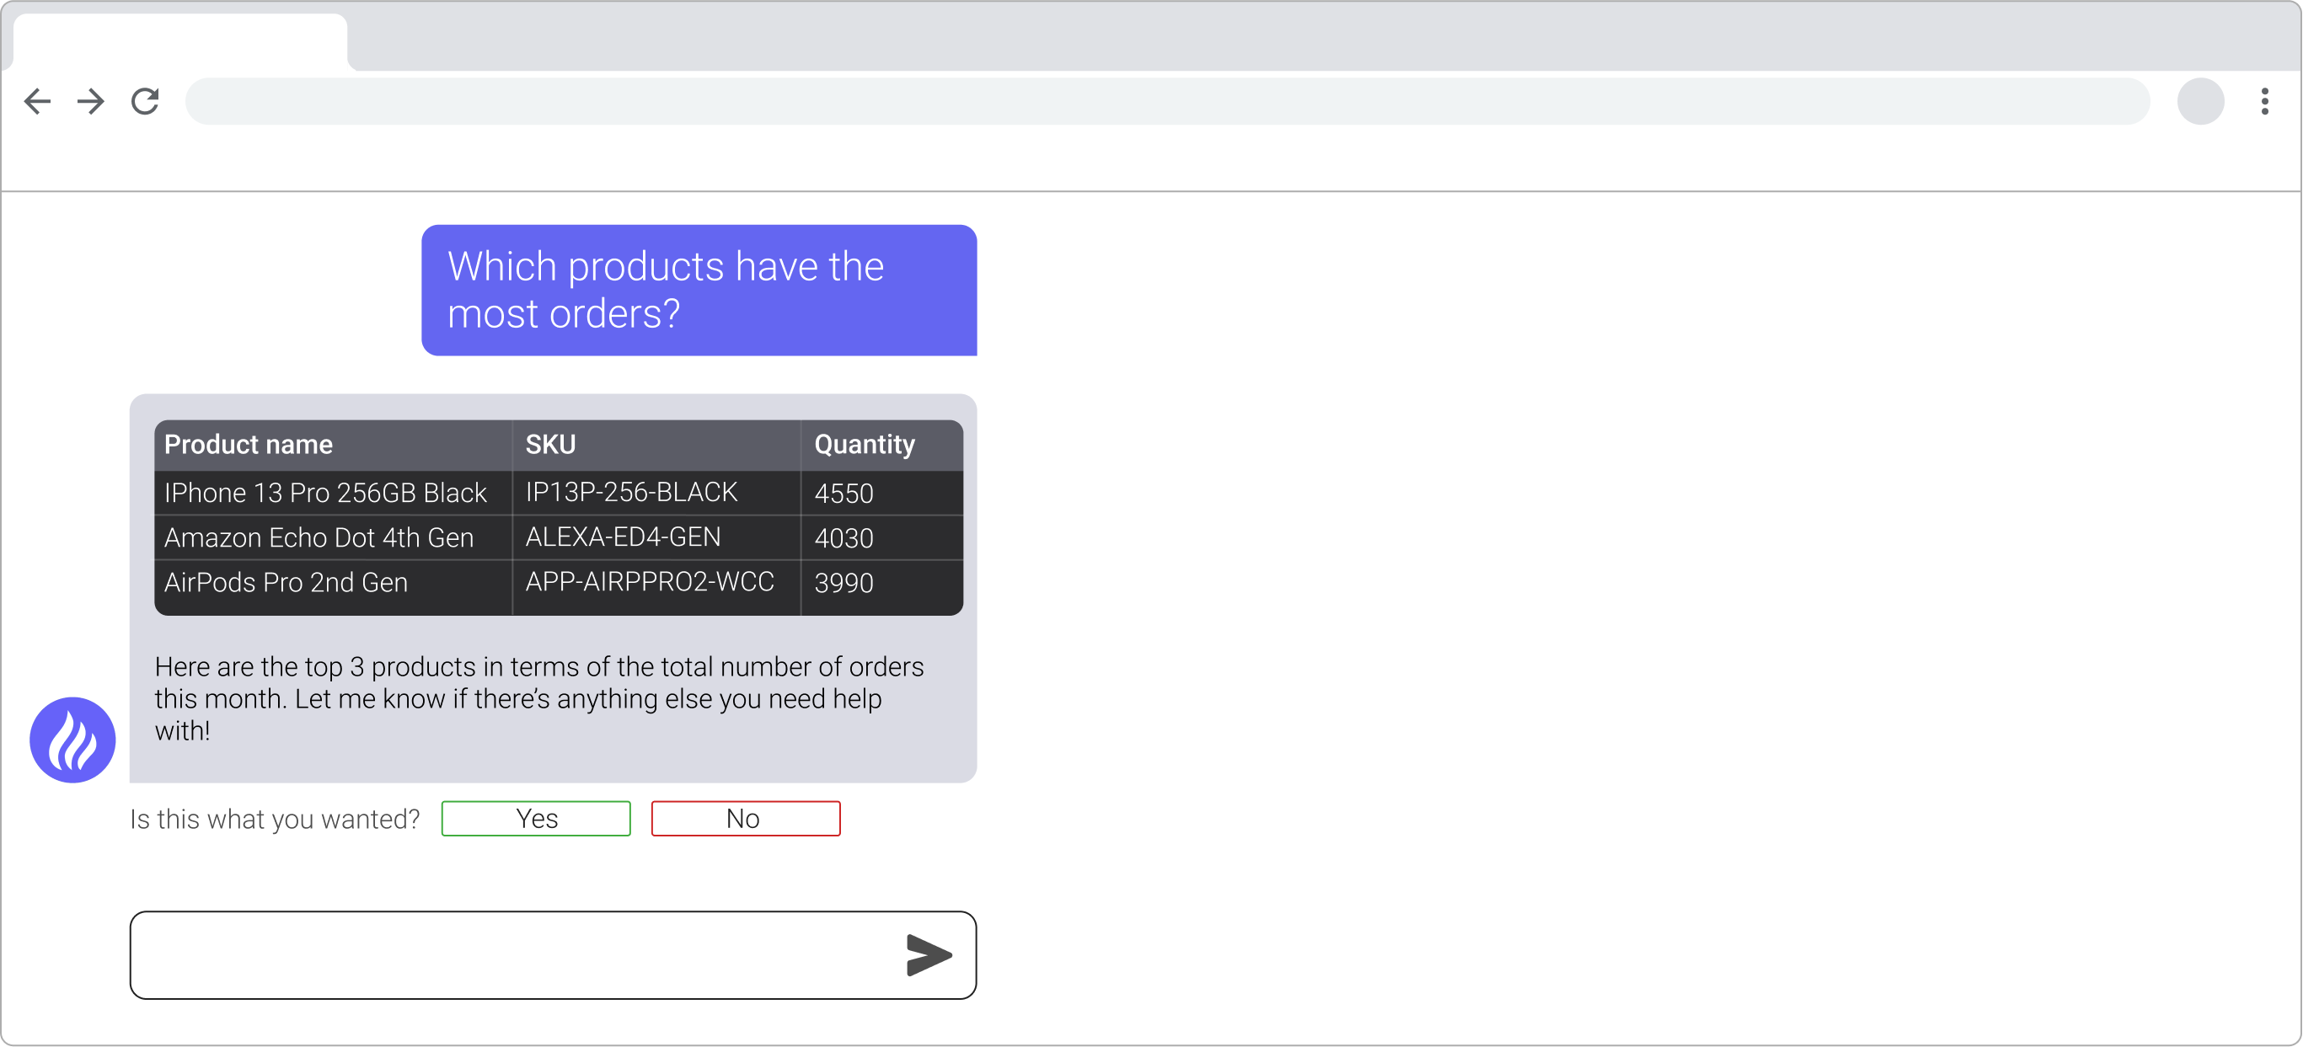
Task: Click the flame chatbot avatar
Action: (x=72, y=740)
